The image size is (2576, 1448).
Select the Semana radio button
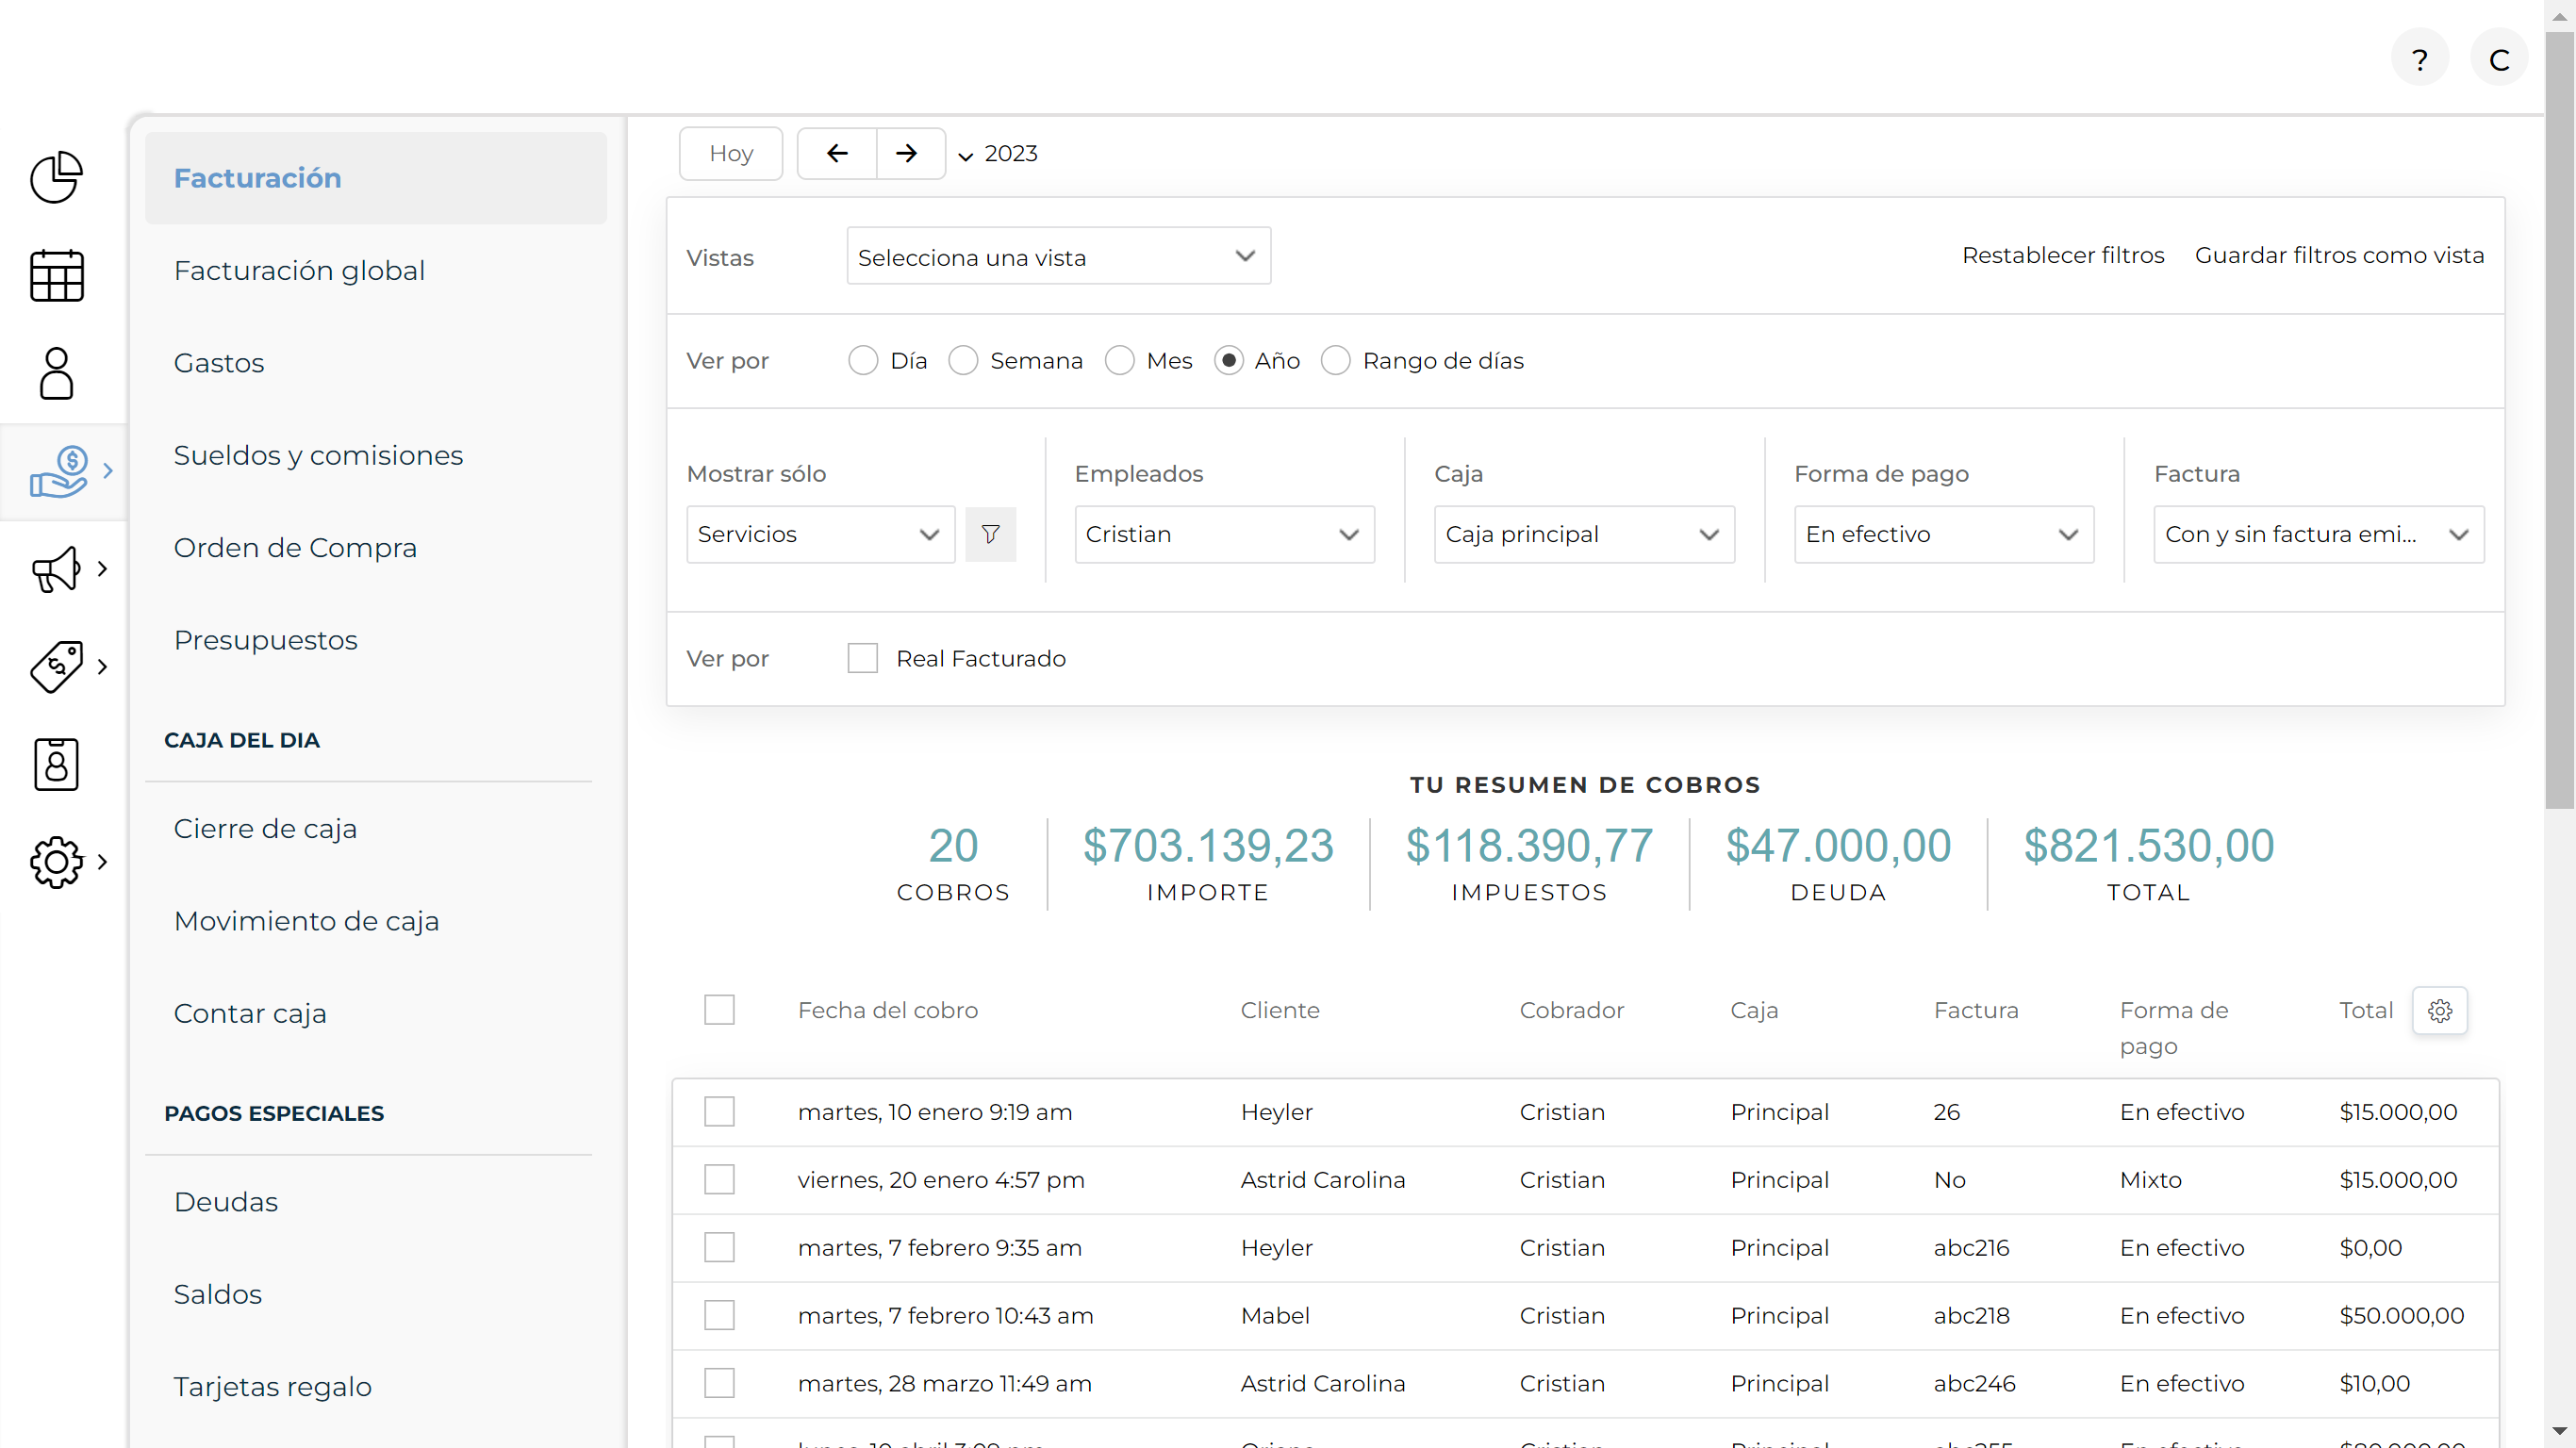963,360
